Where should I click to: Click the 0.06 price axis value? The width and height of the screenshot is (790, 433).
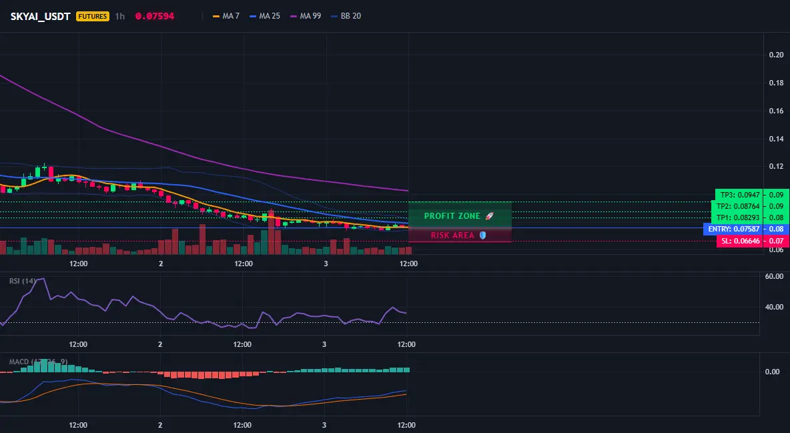(x=777, y=250)
